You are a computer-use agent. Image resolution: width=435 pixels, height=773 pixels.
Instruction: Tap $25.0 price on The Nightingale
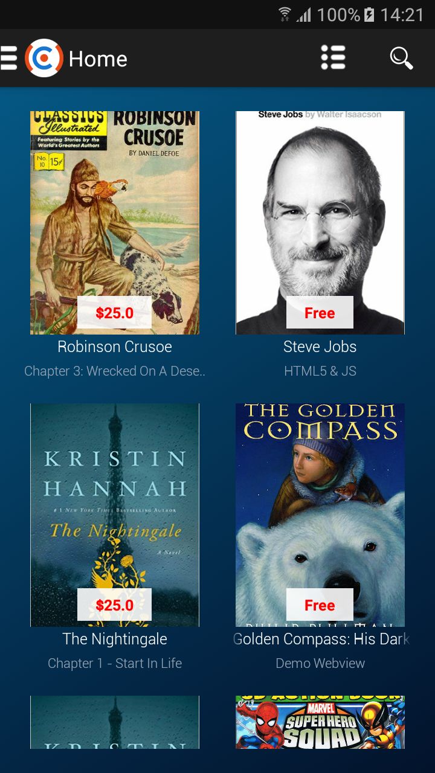[114, 605]
